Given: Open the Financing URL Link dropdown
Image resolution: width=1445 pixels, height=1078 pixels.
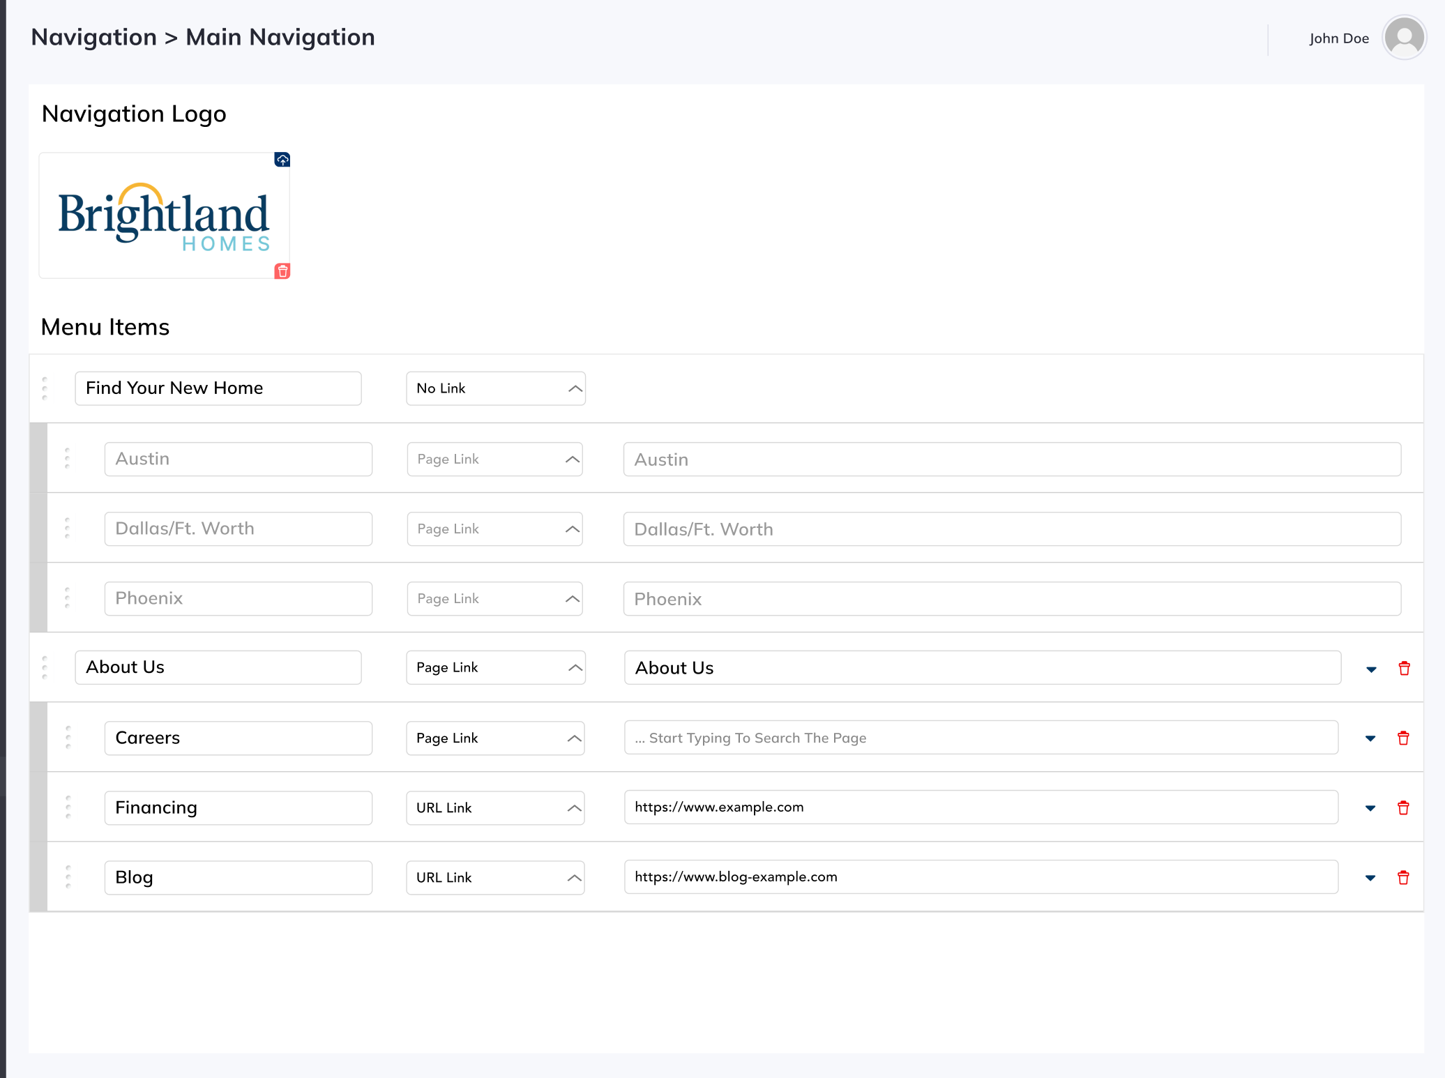Looking at the screenshot, I should pos(495,808).
